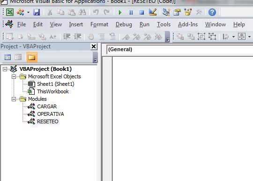Click the Copy toolbar icon
The width and height of the screenshot is (253, 181).
click(60, 12)
